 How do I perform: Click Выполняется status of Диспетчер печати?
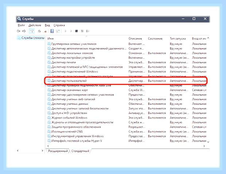157,62
